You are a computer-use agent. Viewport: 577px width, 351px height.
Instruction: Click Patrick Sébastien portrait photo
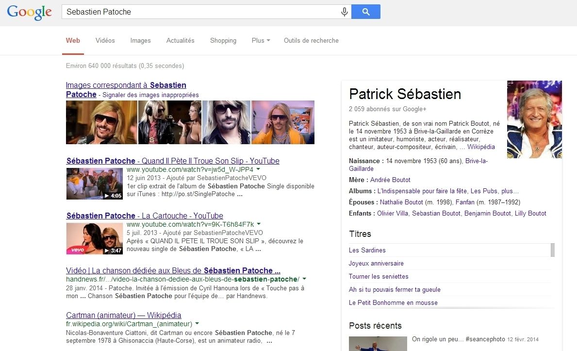534,119
